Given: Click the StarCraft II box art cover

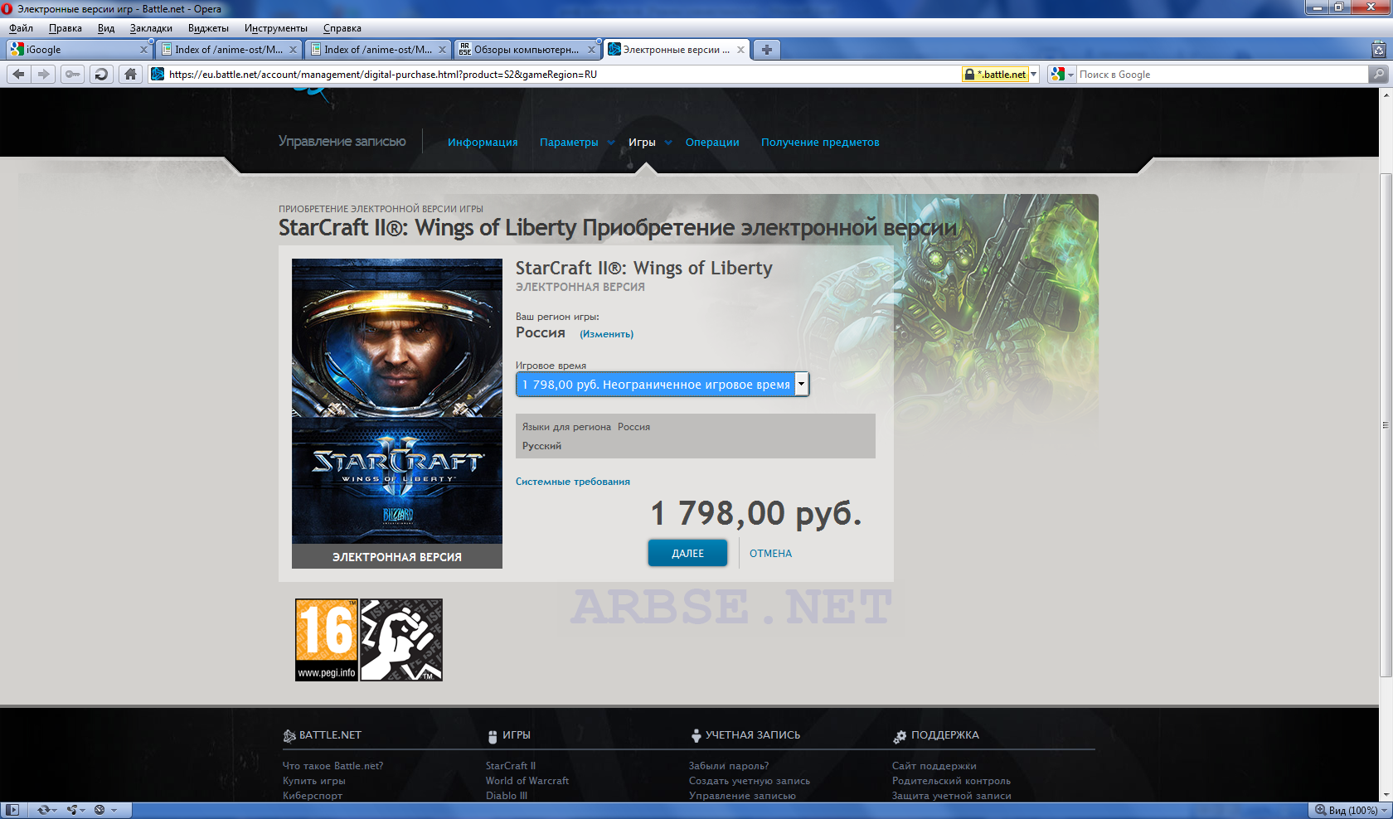Looking at the screenshot, I should pyautogui.click(x=397, y=401).
